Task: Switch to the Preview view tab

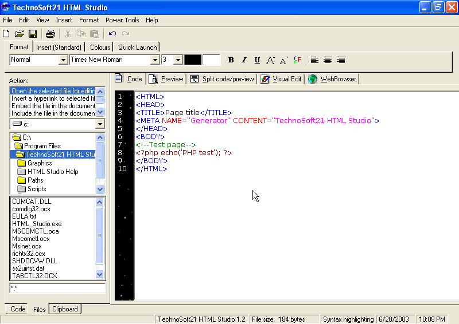Action: [x=166, y=79]
